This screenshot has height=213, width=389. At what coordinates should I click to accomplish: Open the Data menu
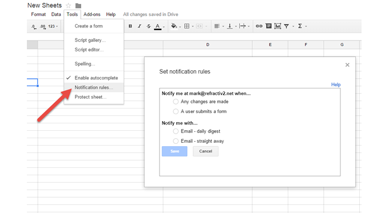click(x=56, y=14)
